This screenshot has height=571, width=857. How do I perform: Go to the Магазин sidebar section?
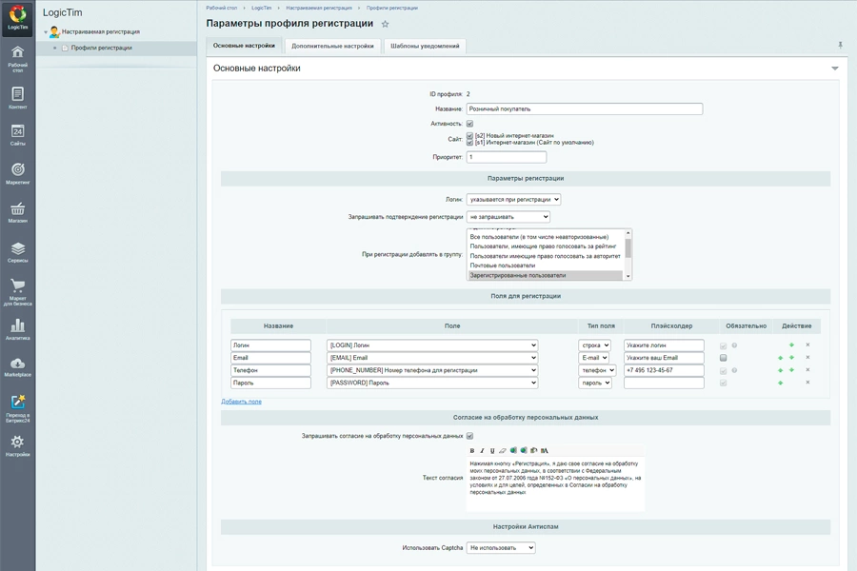pos(17,212)
